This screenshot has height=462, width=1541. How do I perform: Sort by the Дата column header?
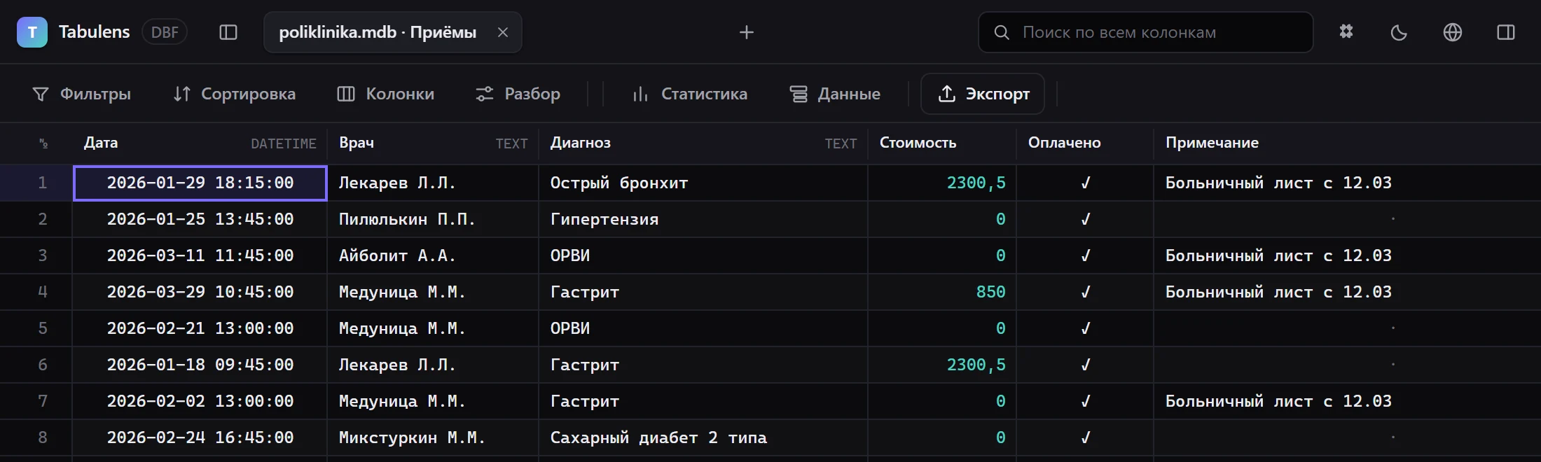(200, 143)
